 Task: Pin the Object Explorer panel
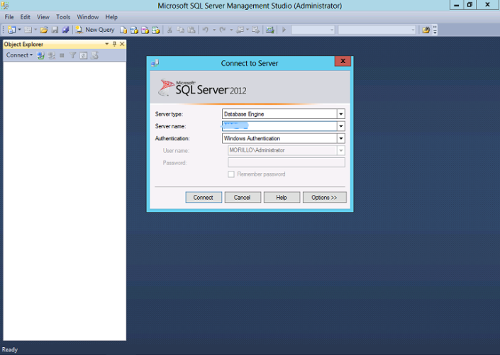pyautogui.click(x=114, y=44)
